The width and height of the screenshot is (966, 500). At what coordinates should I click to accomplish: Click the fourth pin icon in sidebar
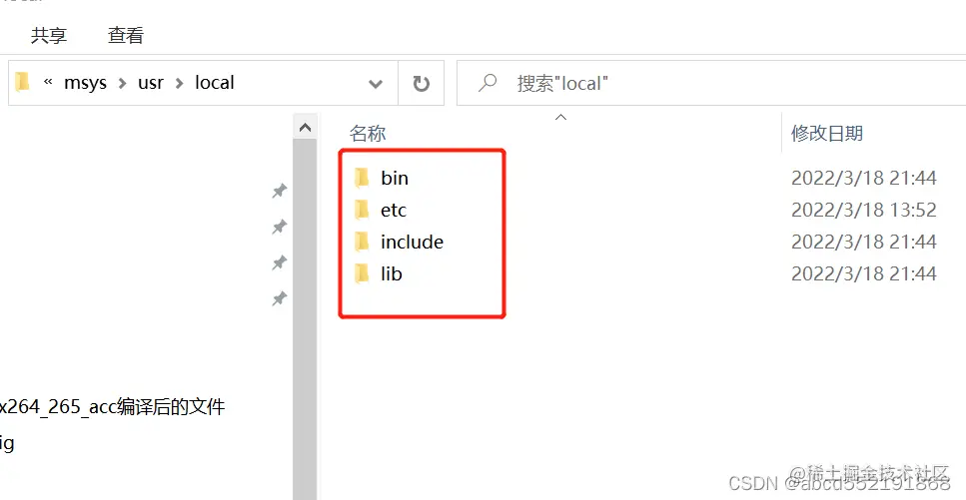click(280, 299)
